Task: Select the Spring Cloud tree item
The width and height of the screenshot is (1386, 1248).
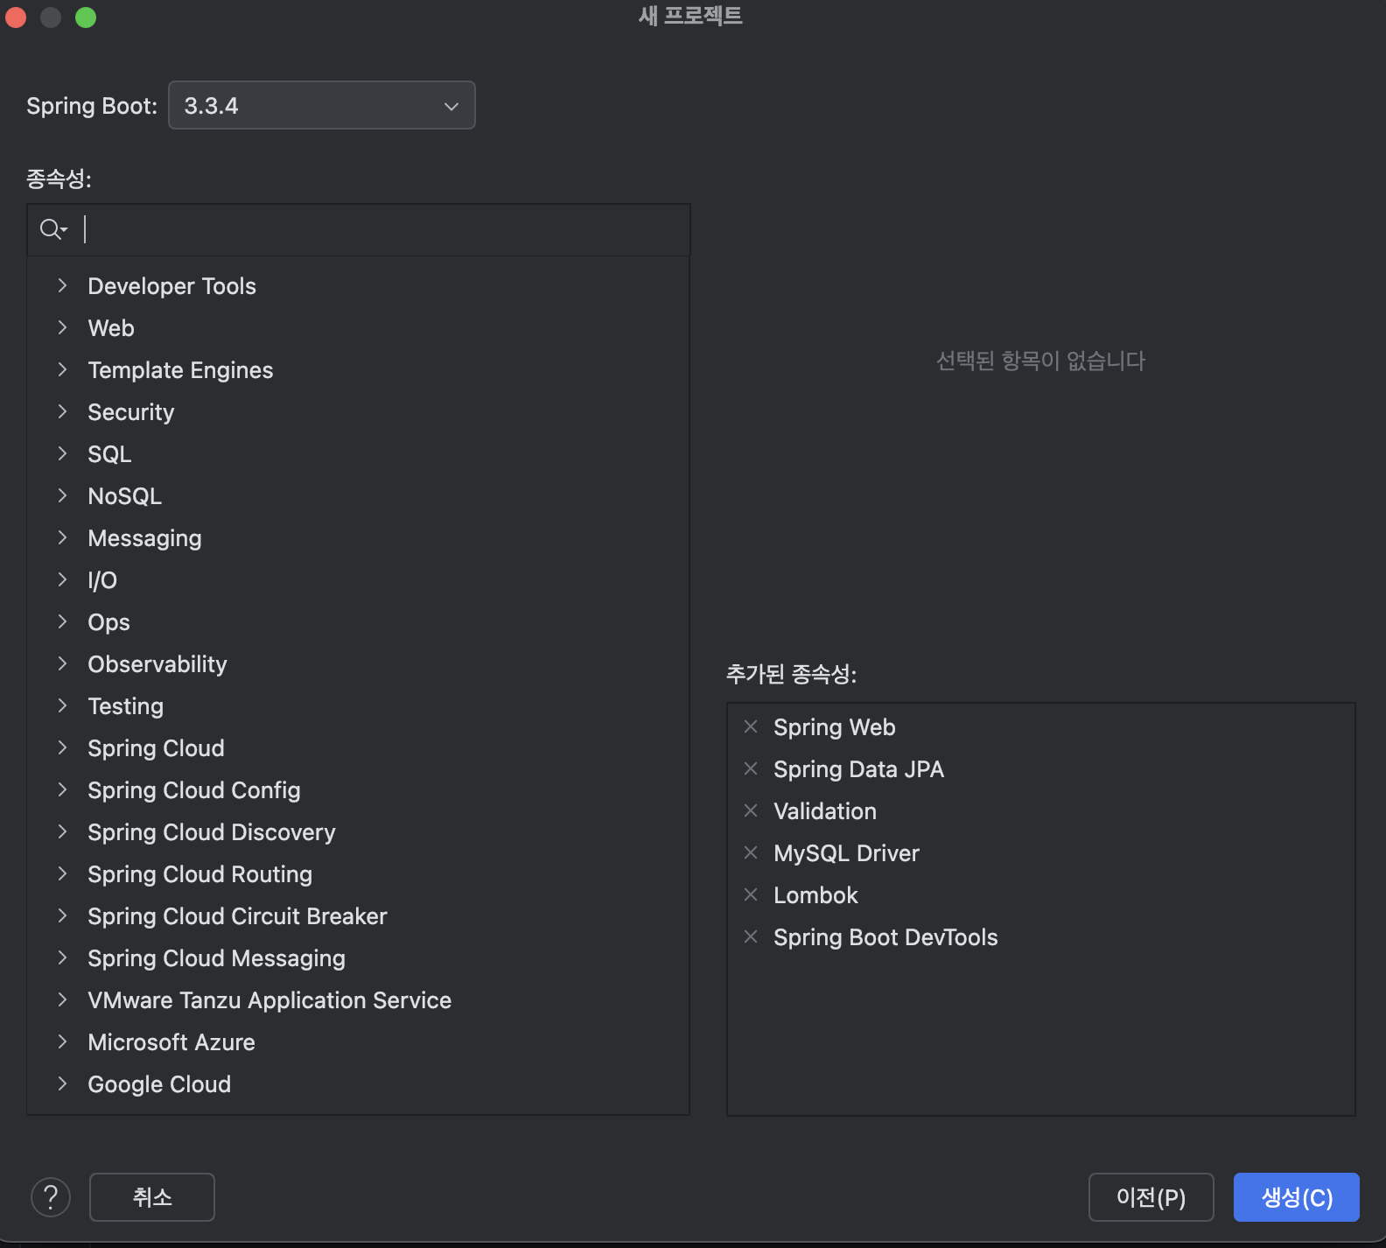Action: (157, 748)
